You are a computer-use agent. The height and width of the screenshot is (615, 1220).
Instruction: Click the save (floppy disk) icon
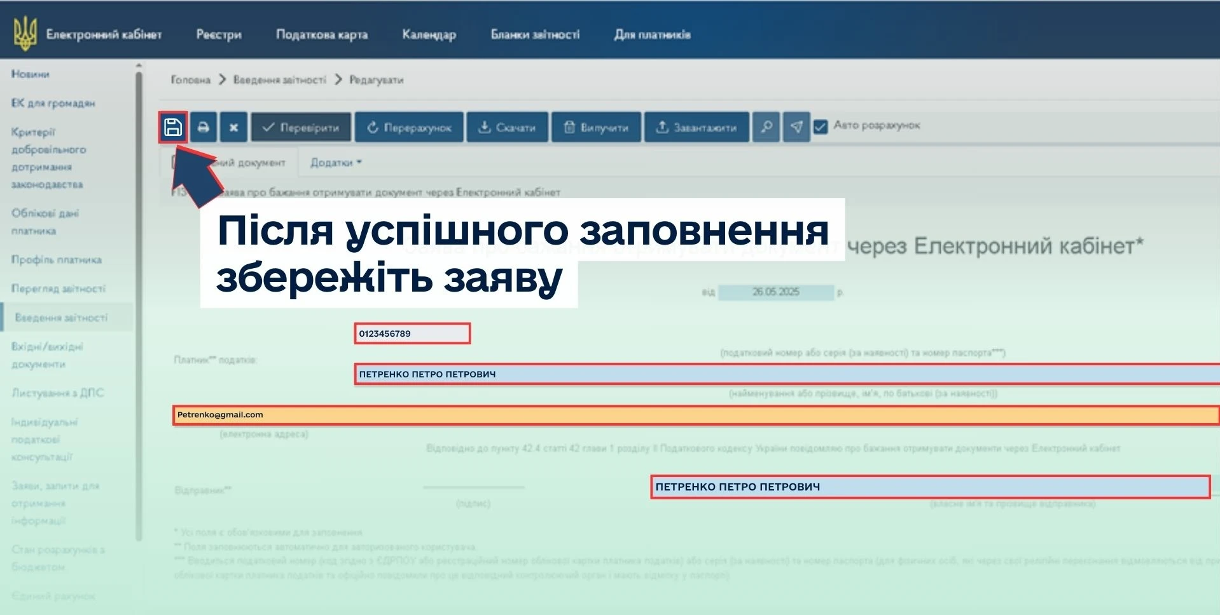173,128
